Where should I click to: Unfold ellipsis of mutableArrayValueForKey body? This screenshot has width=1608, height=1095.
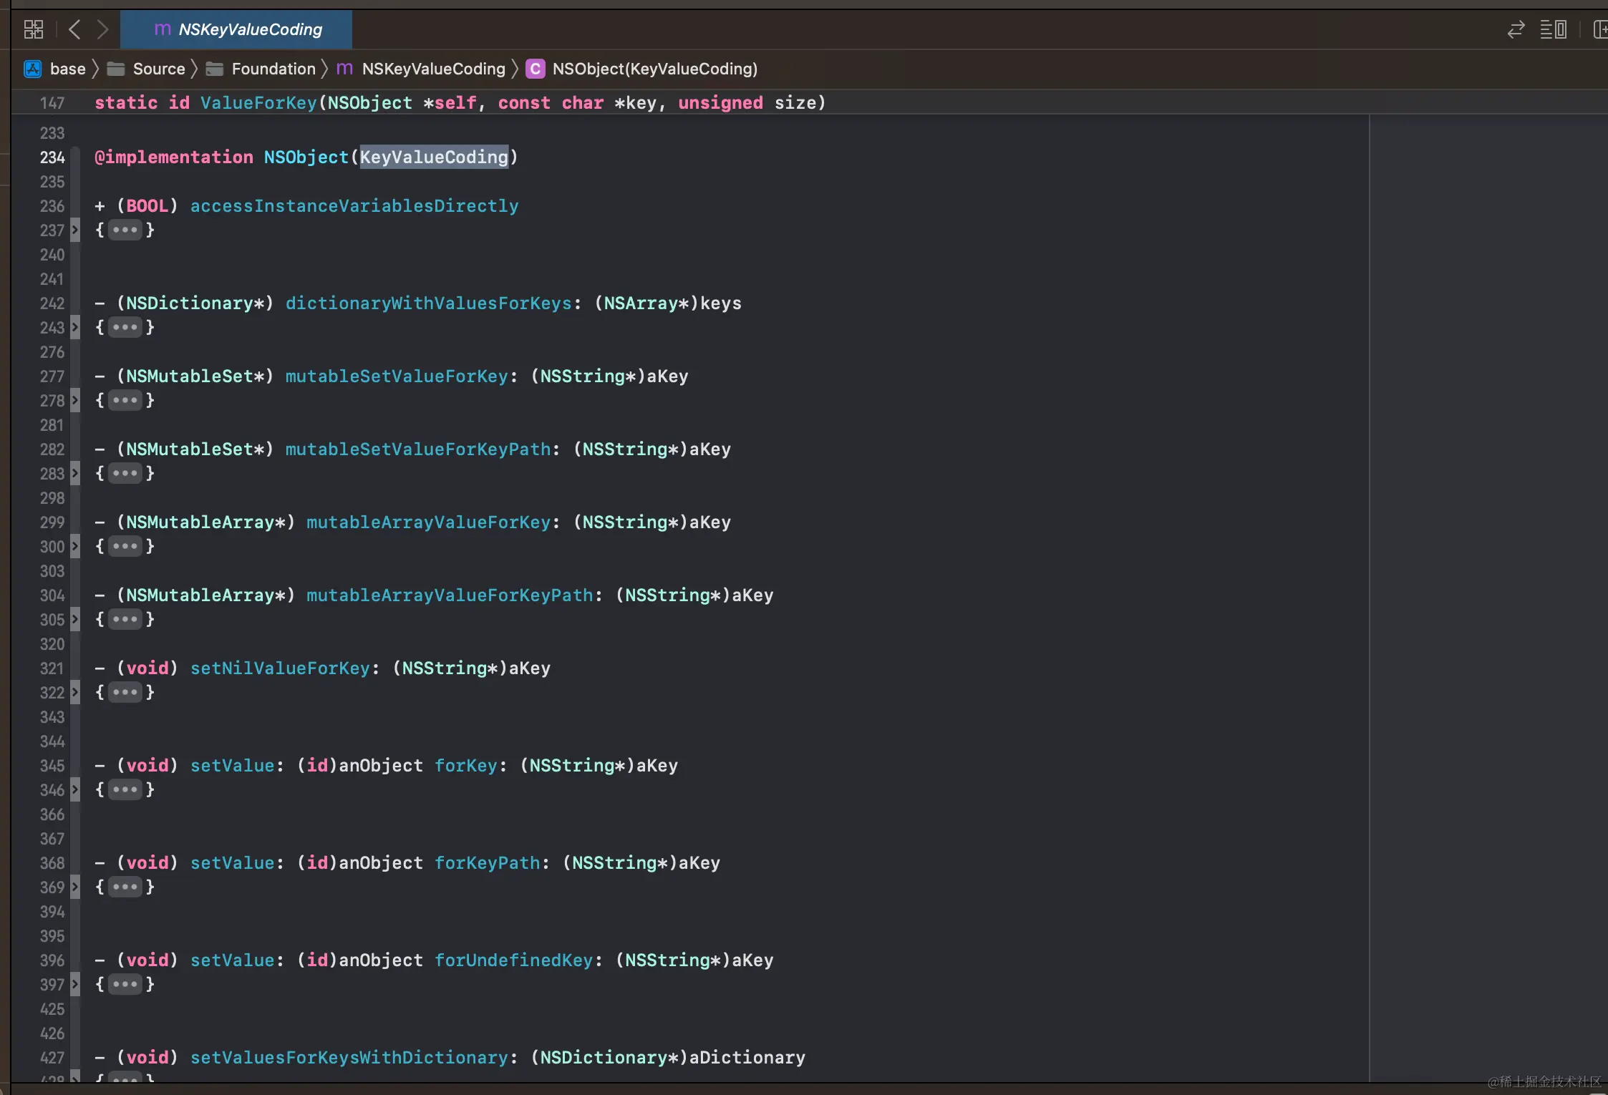click(125, 547)
